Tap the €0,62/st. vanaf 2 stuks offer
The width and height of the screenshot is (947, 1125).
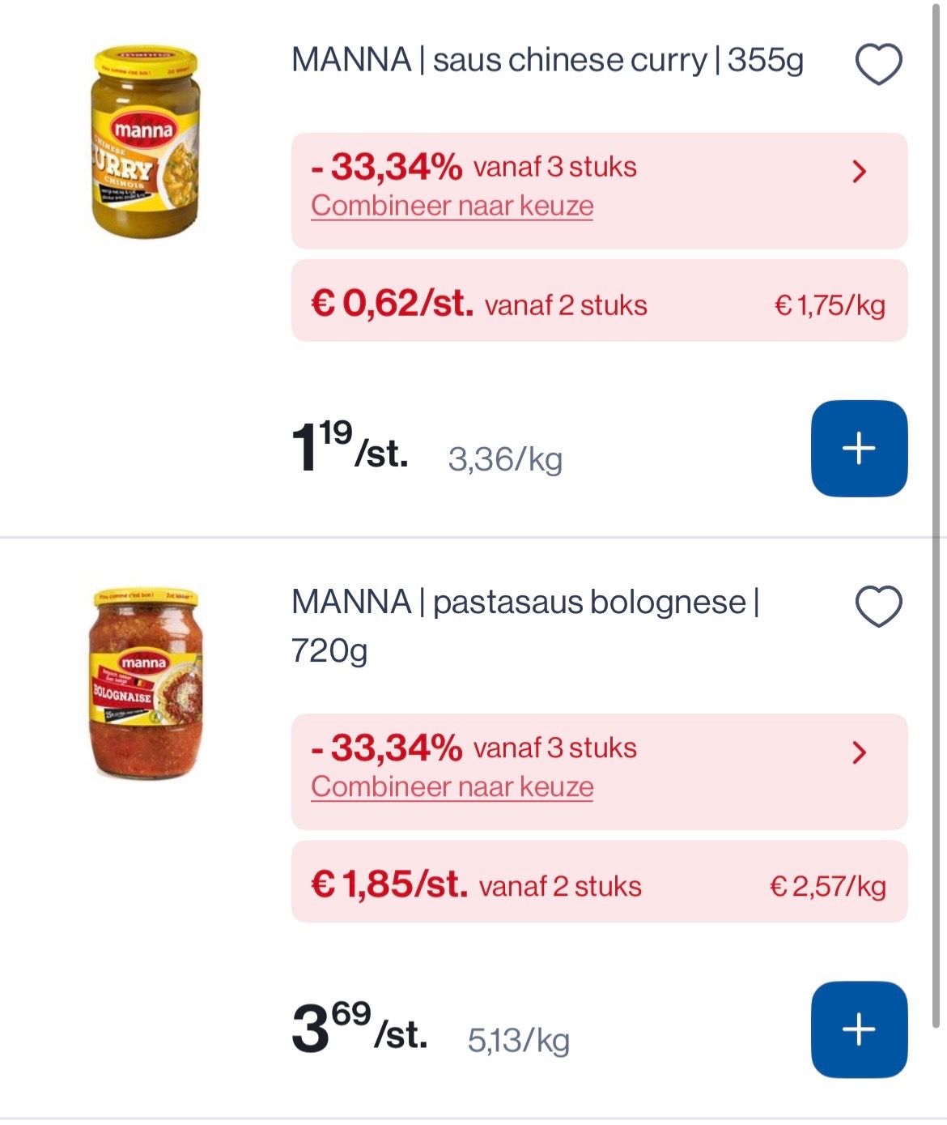pyautogui.click(x=478, y=304)
